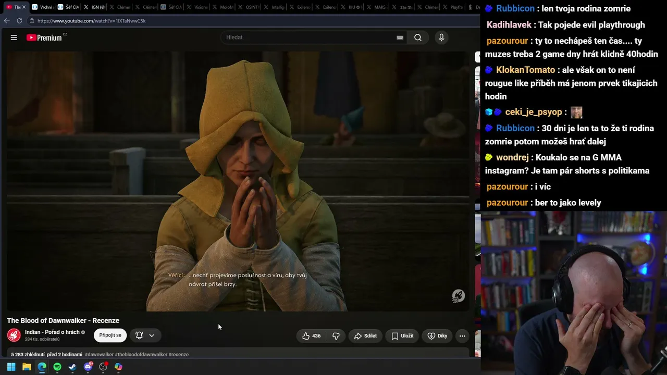Image resolution: width=667 pixels, height=375 pixels.
Task: Open the more actions three-dot menu
Action: [462, 336]
